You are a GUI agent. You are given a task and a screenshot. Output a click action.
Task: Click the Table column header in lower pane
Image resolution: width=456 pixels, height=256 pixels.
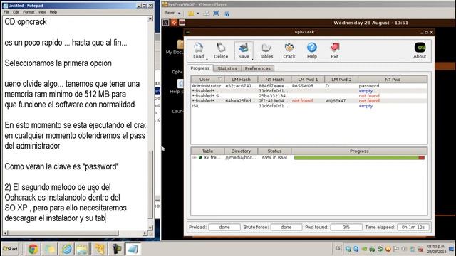click(x=207, y=151)
